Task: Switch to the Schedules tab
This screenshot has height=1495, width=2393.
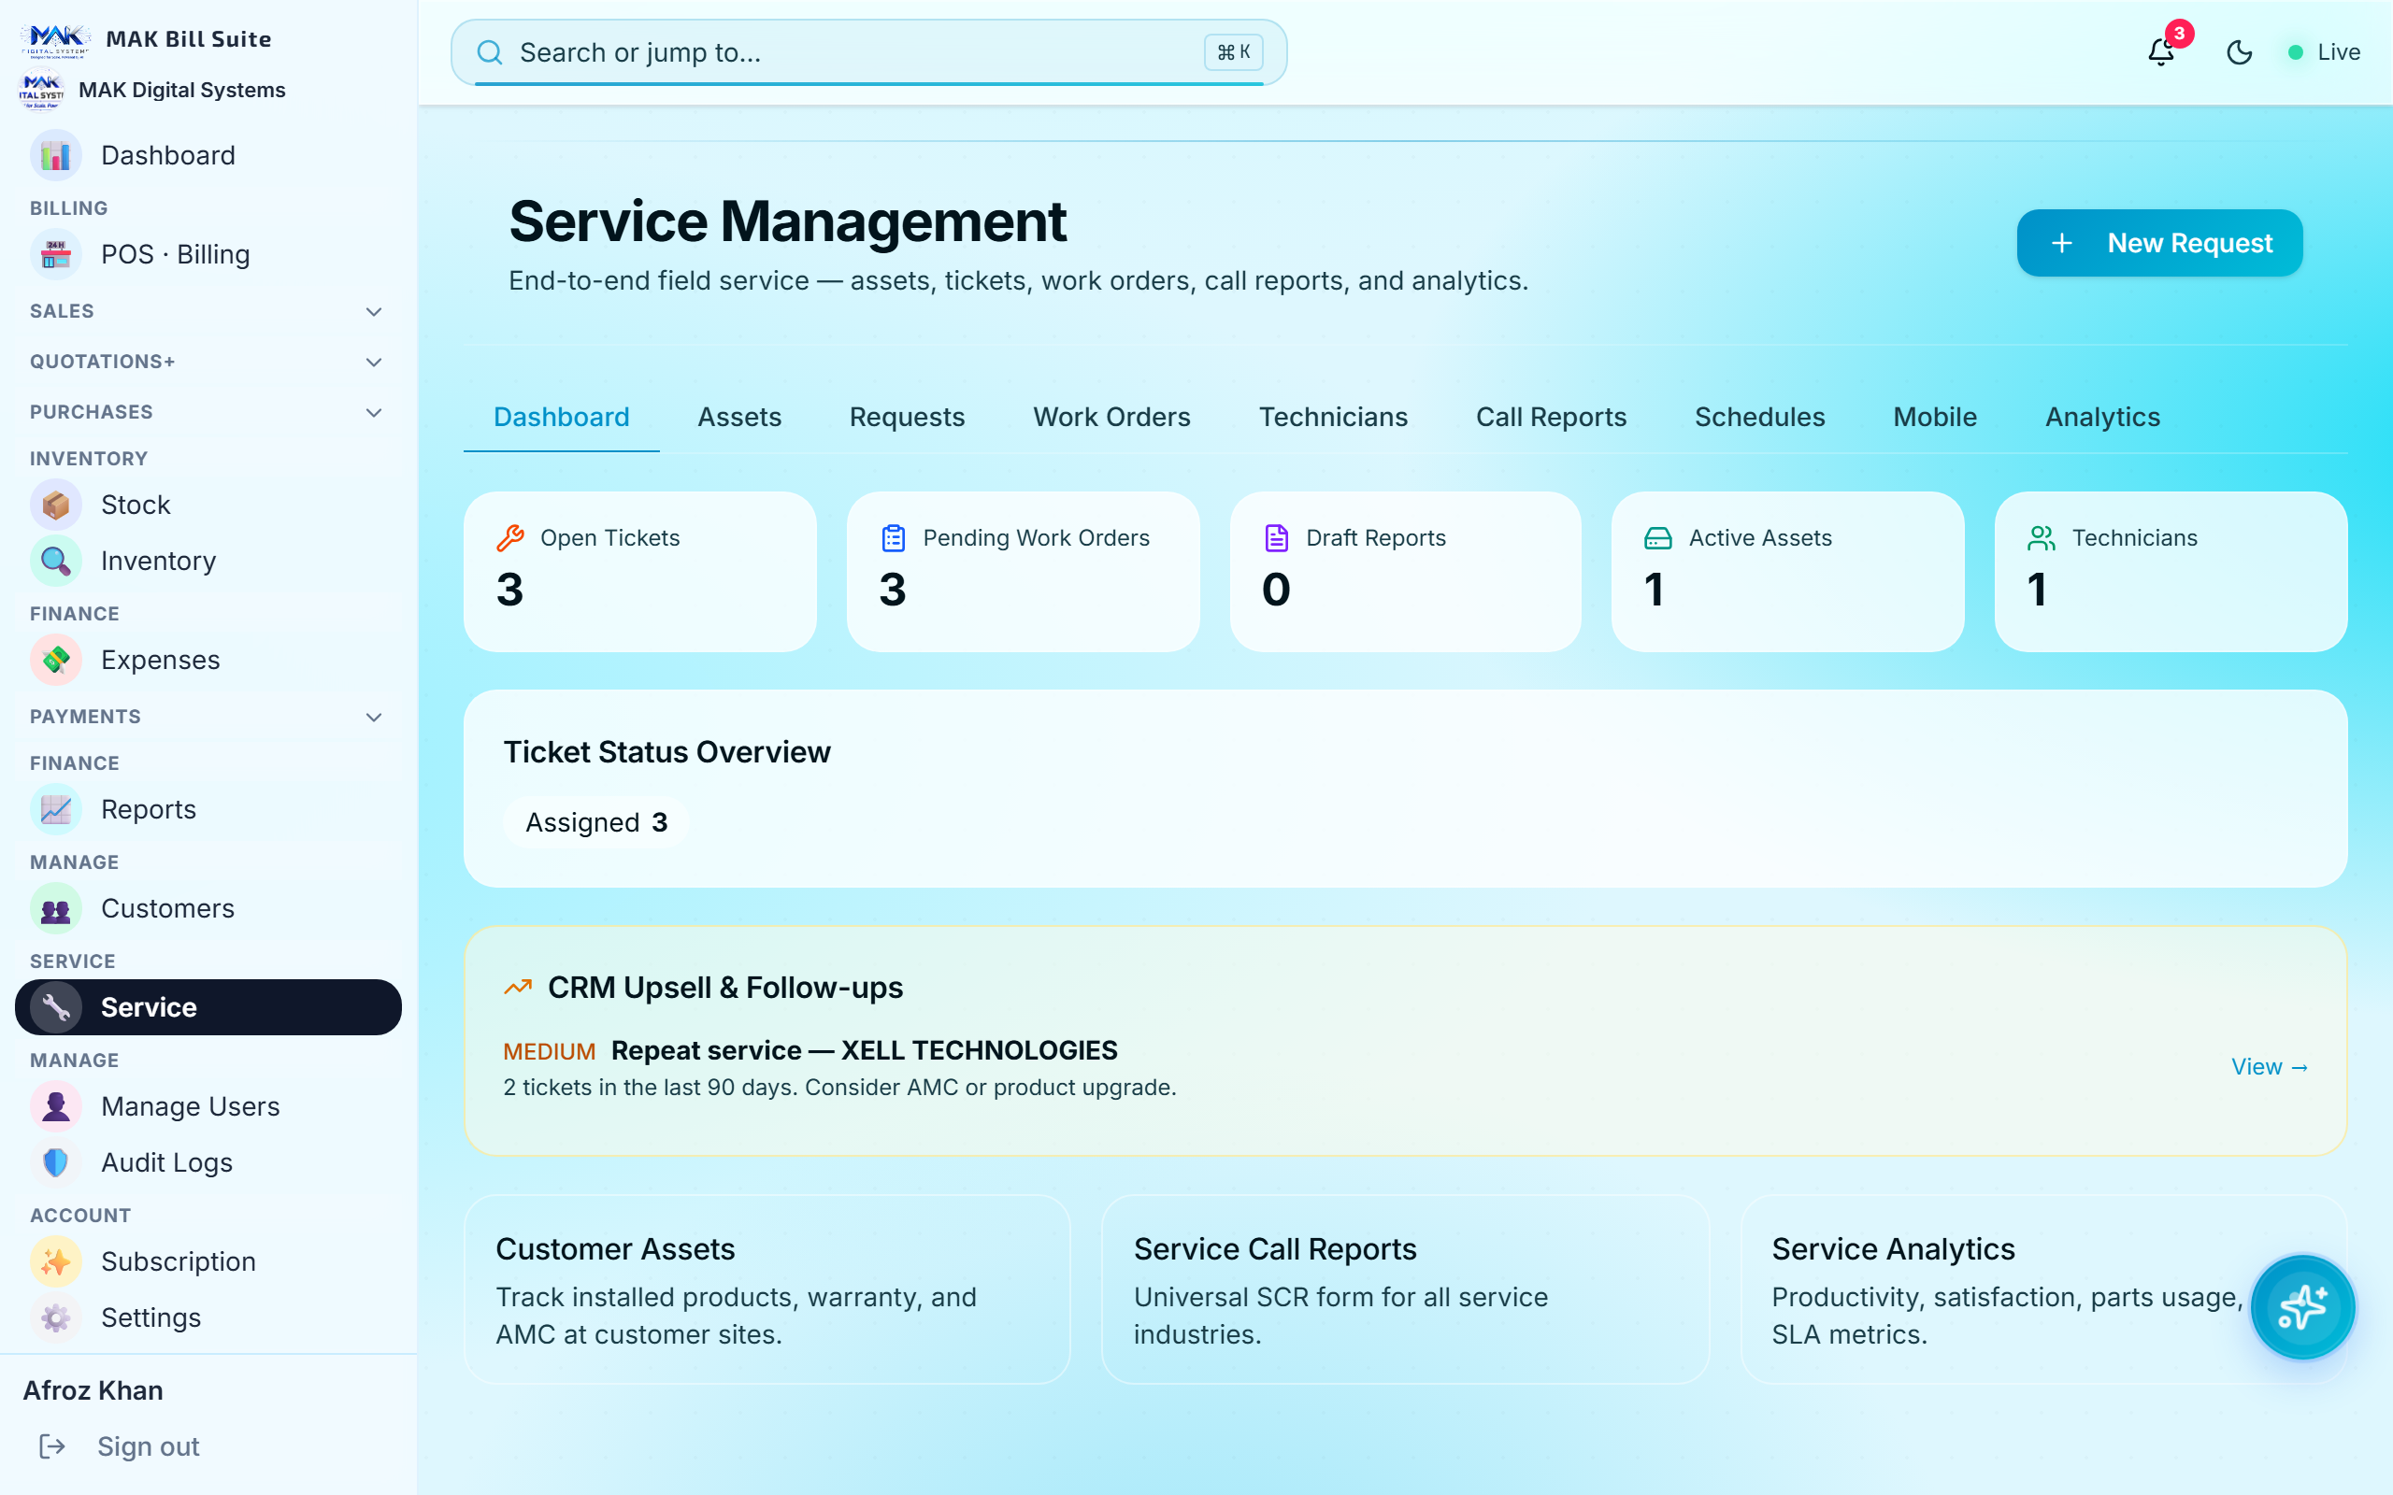Action: 1759,418
